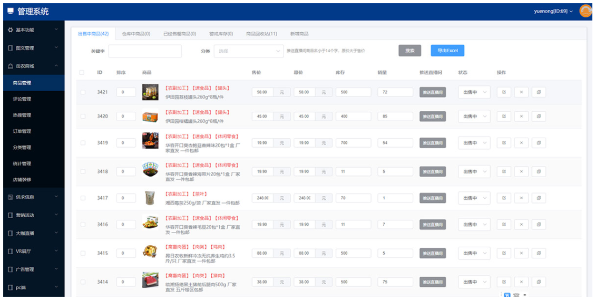Click delete X icon for product 3421
The image size is (595, 301).
521,92
